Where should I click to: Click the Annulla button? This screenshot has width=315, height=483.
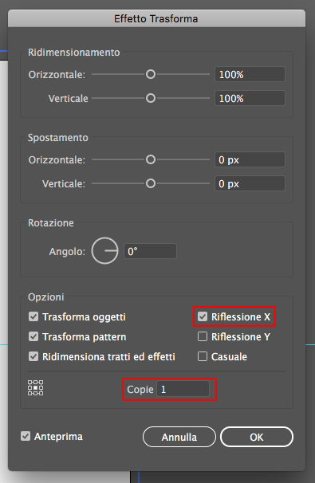point(179,437)
